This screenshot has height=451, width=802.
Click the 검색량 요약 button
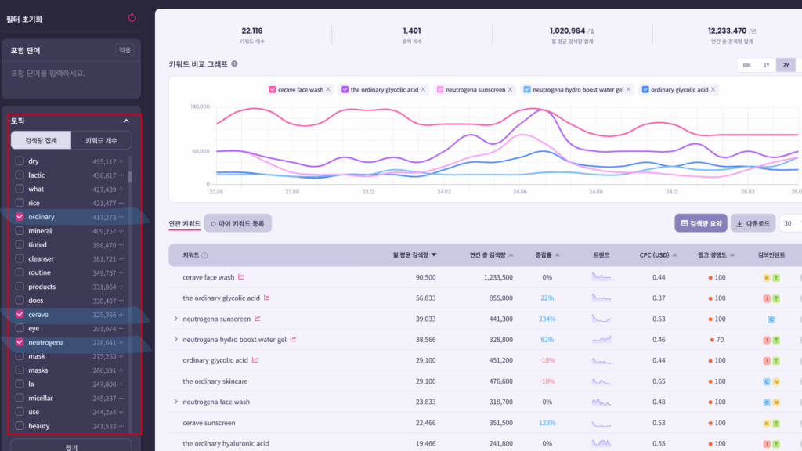(x=700, y=223)
